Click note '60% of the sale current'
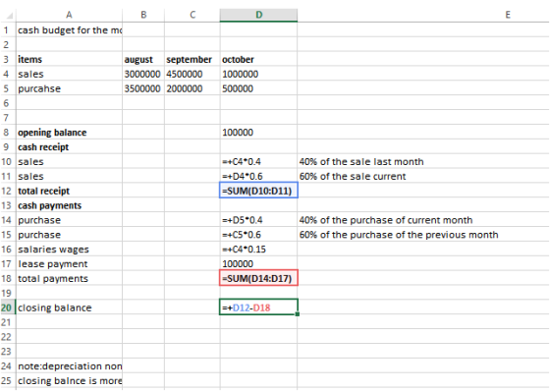The width and height of the screenshot is (550, 391). pyautogui.click(x=353, y=176)
